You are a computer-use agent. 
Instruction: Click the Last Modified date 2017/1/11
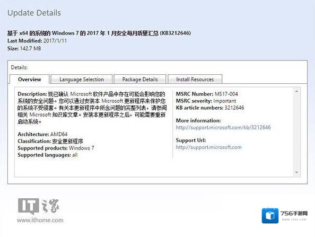coord(55,41)
